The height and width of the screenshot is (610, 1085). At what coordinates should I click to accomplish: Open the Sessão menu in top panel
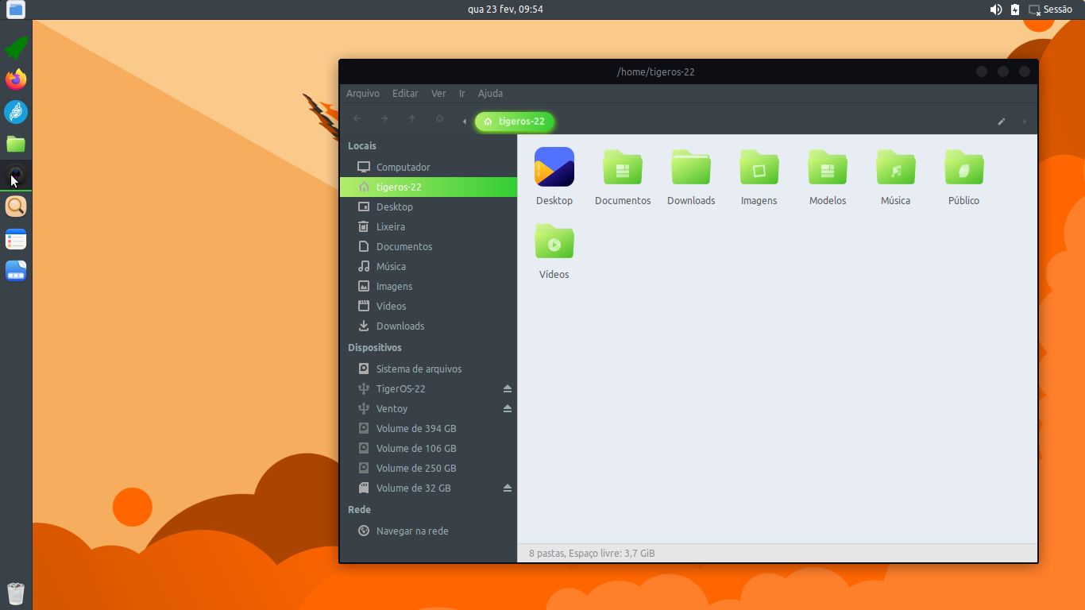click(x=1051, y=10)
